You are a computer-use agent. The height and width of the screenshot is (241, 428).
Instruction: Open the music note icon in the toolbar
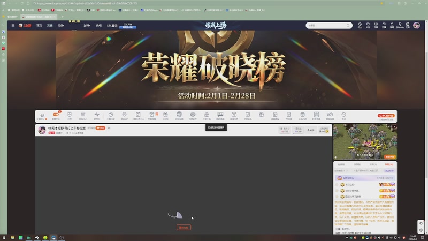(248, 116)
